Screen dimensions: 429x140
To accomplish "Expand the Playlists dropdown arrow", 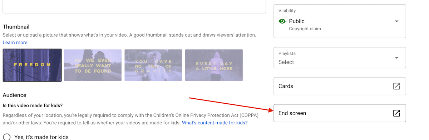I will pos(396,58).
